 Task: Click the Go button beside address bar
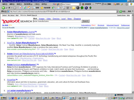tap(122, 11)
